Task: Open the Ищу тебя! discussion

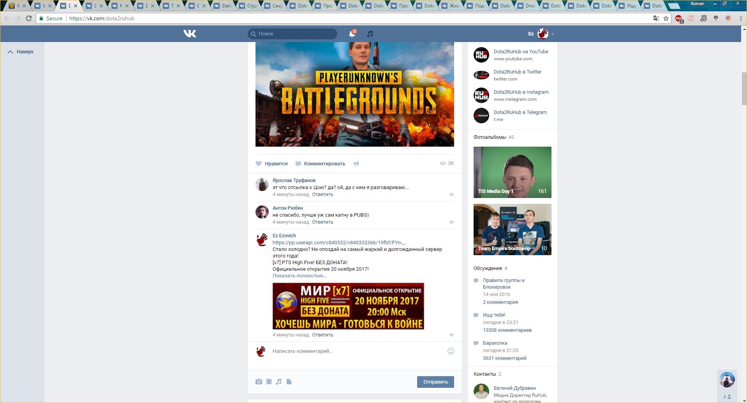Action: 494,315
